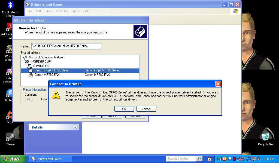Click the YUMIKO-PC computer icon
279x163 pixels.
[x=29, y=66]
